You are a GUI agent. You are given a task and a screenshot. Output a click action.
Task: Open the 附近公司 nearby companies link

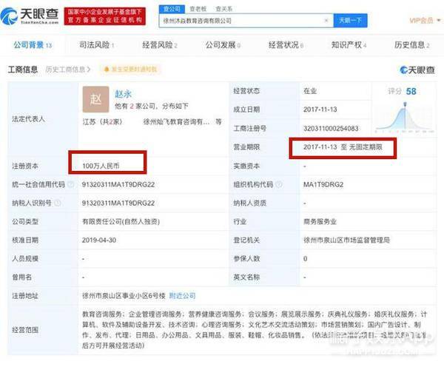tap(182, 296)
